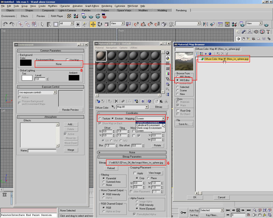Switch to Lights & Cameras tab
Screen dimensions: 273x218
coord(67,10)
